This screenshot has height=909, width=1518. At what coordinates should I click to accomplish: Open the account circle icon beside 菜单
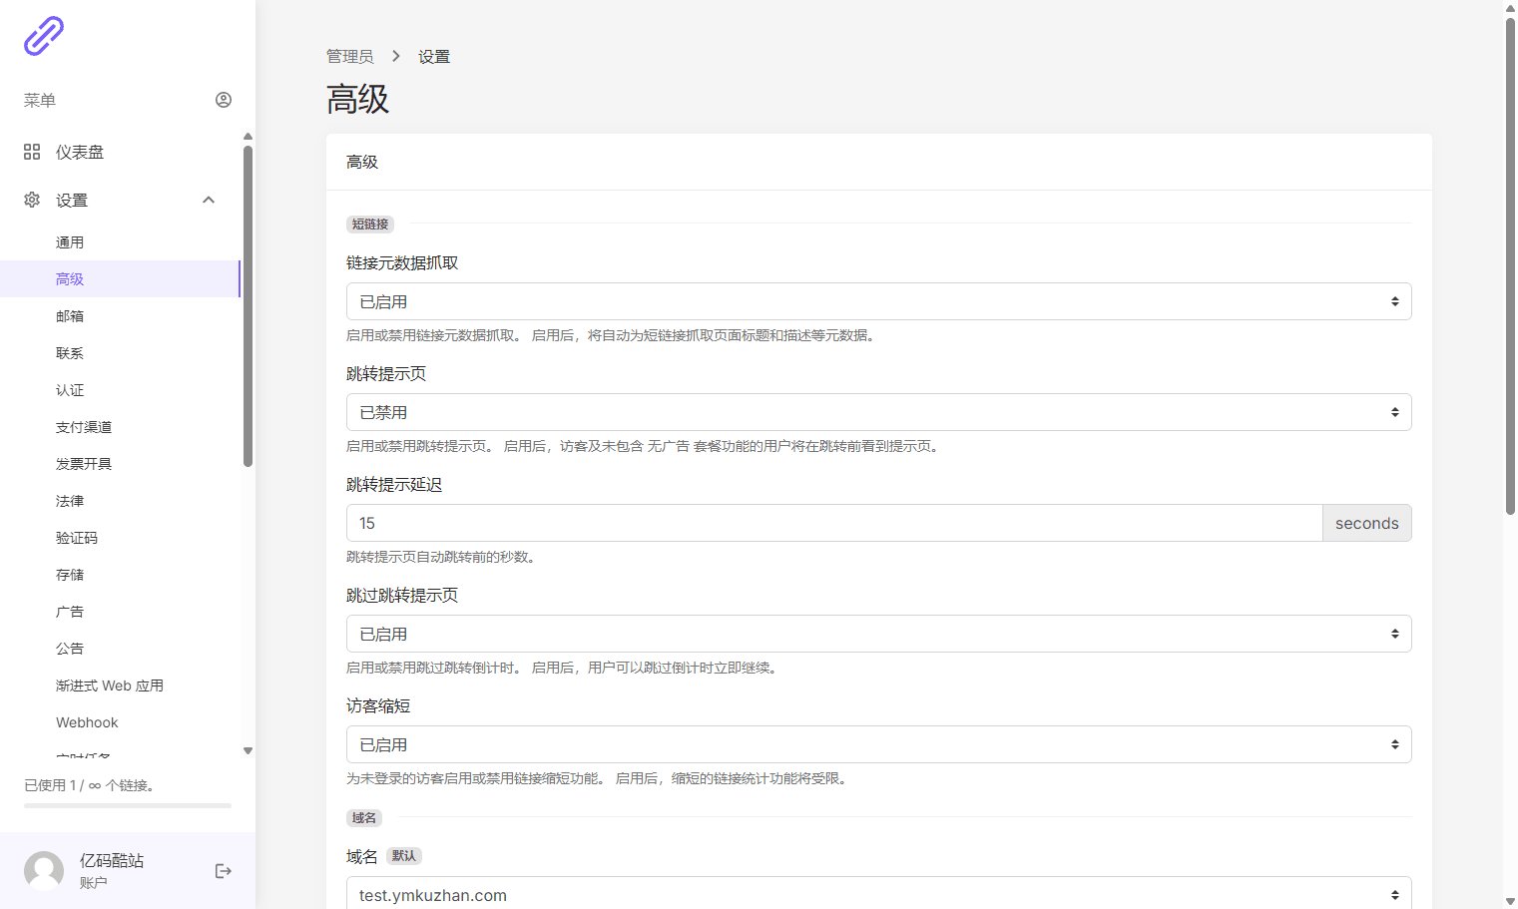[x=224, y=100]
